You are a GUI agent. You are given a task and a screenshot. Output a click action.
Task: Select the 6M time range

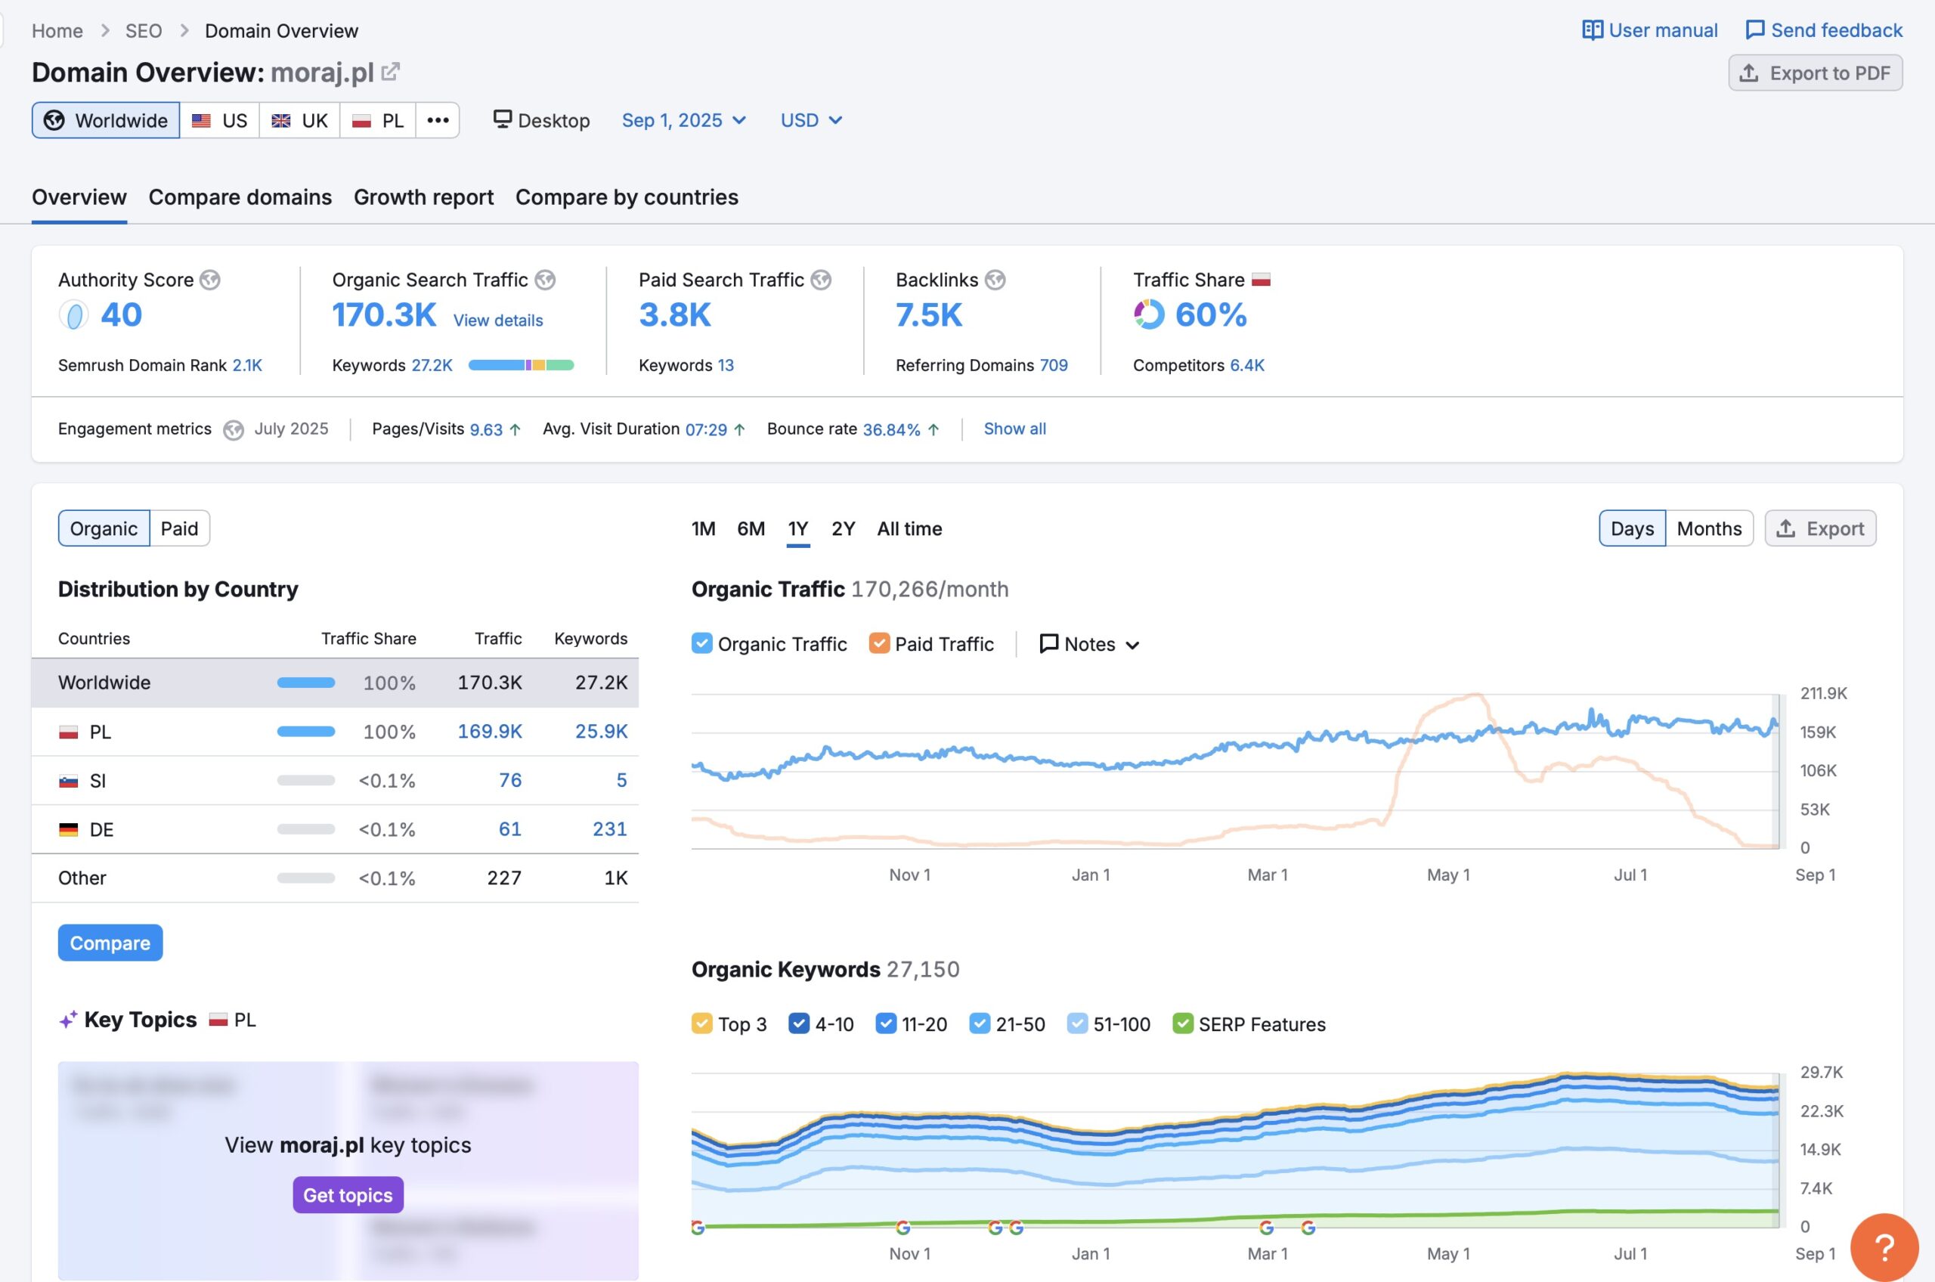pyautogui.click(x=751, y=529)
